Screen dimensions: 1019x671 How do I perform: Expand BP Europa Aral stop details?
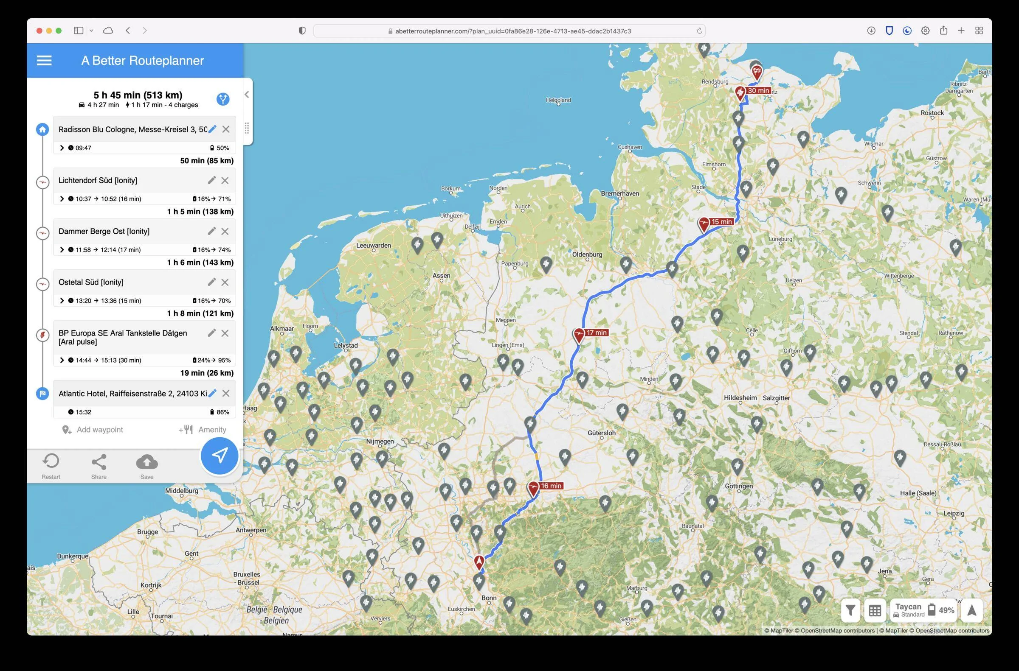[62, 360]
